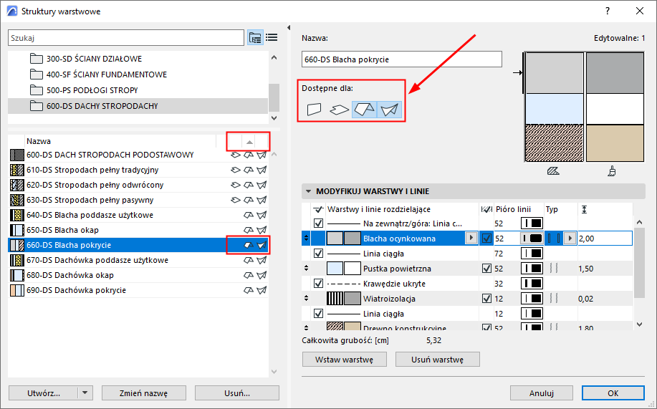This screenshot has width=657, height=409.
Task: Click Usuń warstwę button
Action: tap(438, 360)
